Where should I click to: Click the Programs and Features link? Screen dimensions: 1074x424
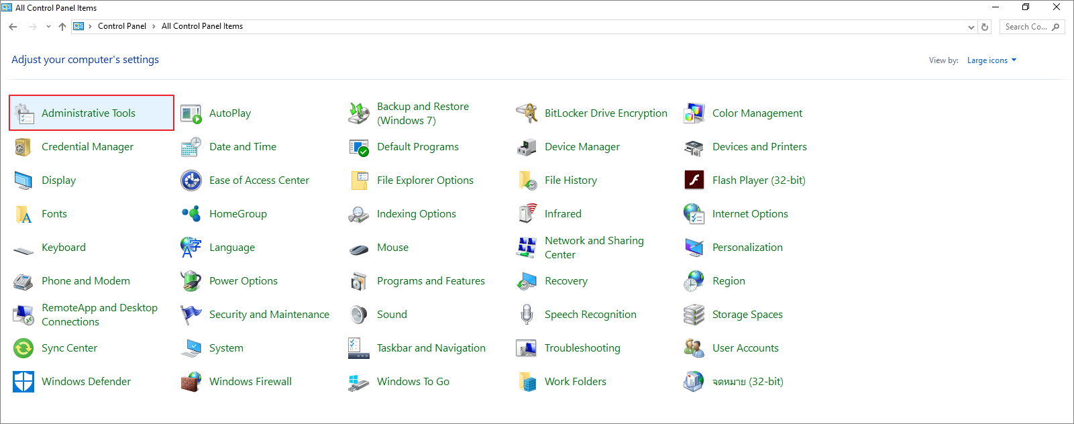pos(431,281)
